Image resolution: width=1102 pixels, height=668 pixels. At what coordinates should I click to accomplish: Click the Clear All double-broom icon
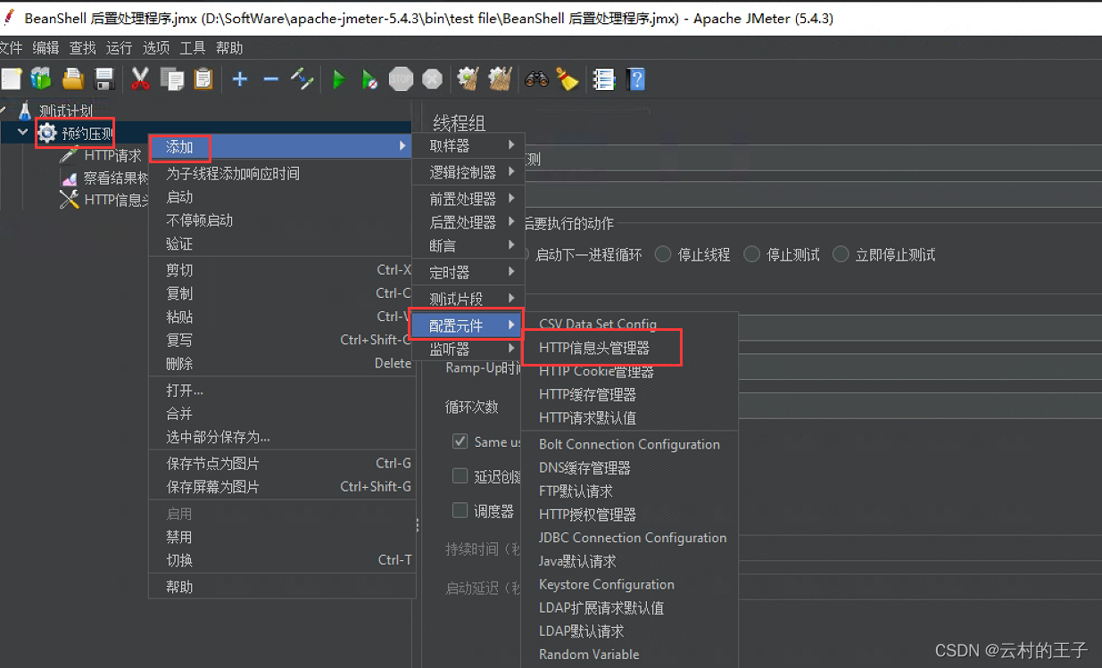(501, 79)
